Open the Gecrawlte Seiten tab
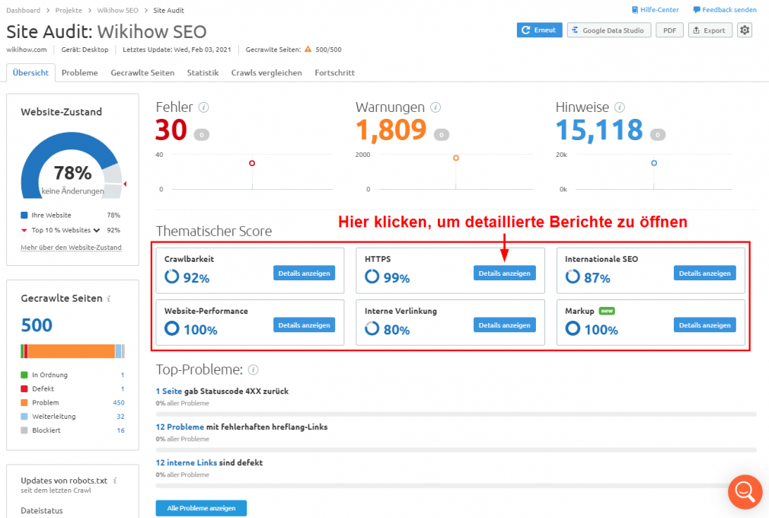 click(142, 72)
